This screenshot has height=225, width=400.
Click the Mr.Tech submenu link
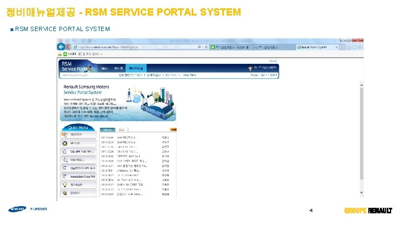click(x=171, y=75)
